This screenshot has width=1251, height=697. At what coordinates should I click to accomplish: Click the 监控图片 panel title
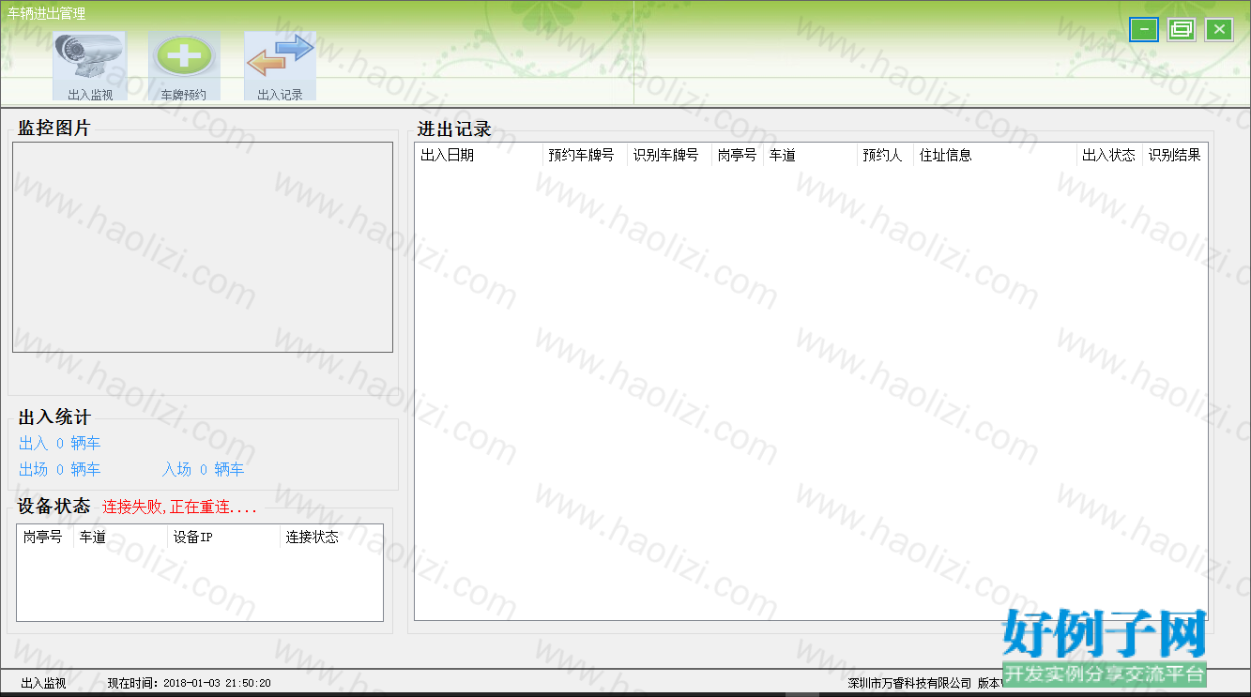54,129
